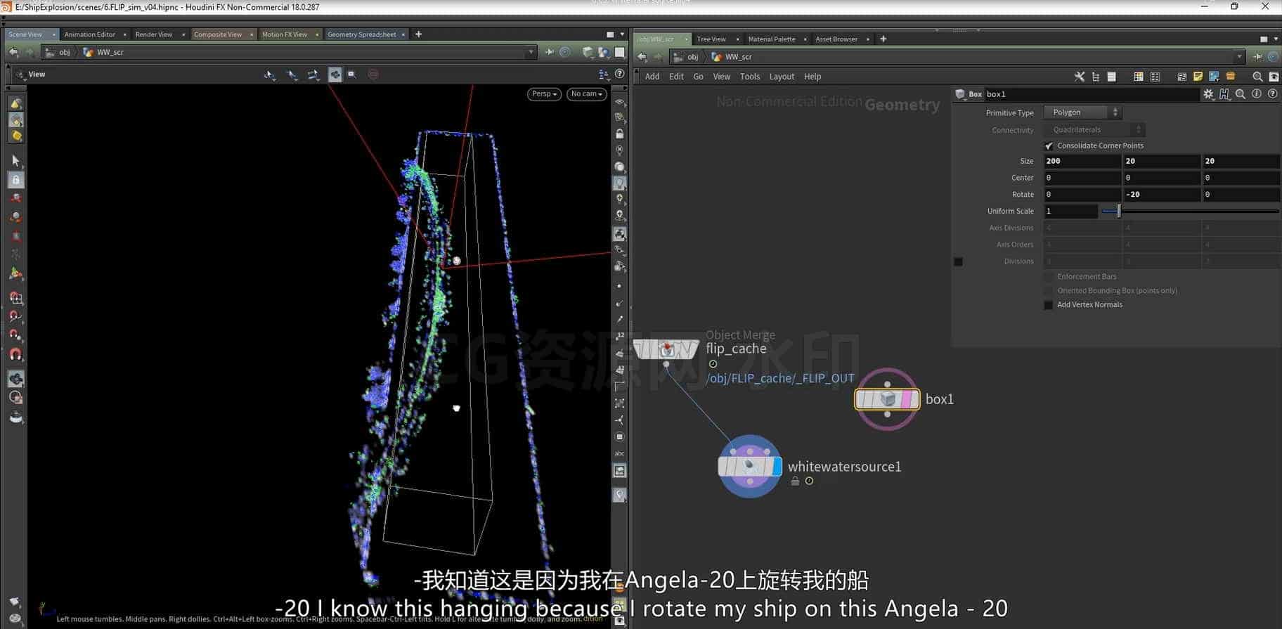Open the node info 'i' icon for box1
This screenshot has height=629, width=1282.
coord(1257,94)
